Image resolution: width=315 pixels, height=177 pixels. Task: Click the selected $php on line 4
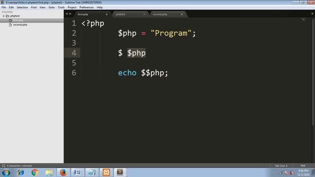136,53
